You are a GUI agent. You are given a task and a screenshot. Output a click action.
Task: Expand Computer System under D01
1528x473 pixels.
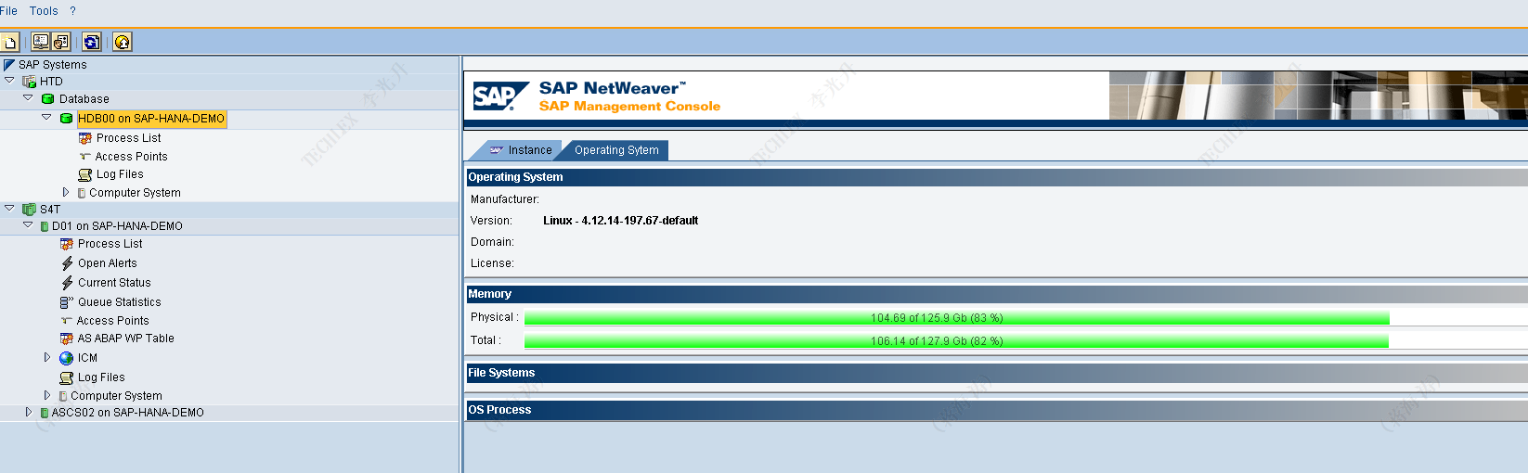pos(47,395)
